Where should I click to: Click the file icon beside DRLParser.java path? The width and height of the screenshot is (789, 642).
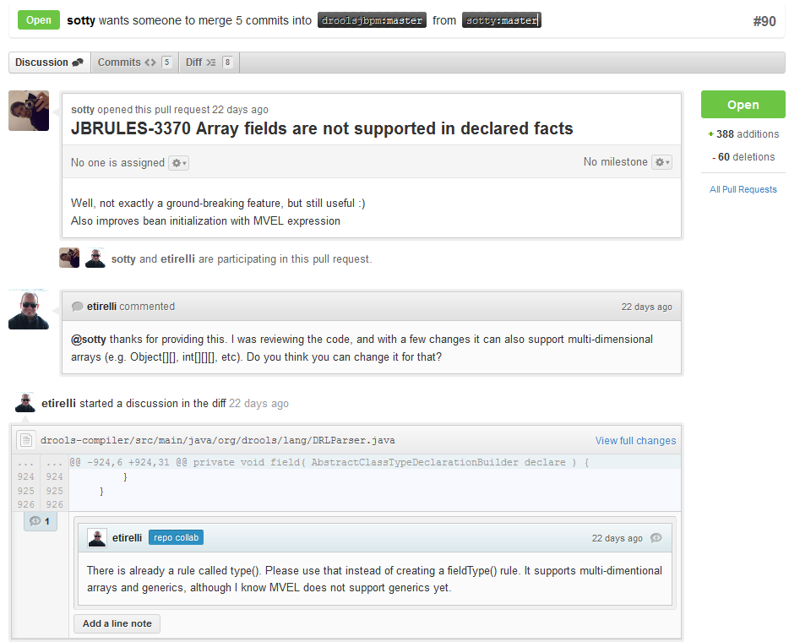pyautogui.click(x=26, y=440)
